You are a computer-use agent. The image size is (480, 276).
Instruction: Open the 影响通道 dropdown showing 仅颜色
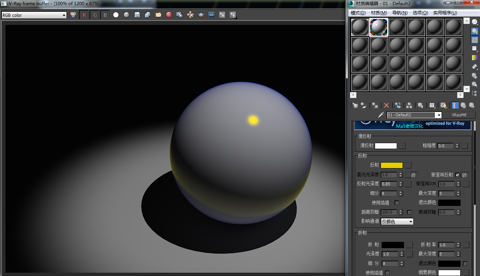tap(397, 221)
